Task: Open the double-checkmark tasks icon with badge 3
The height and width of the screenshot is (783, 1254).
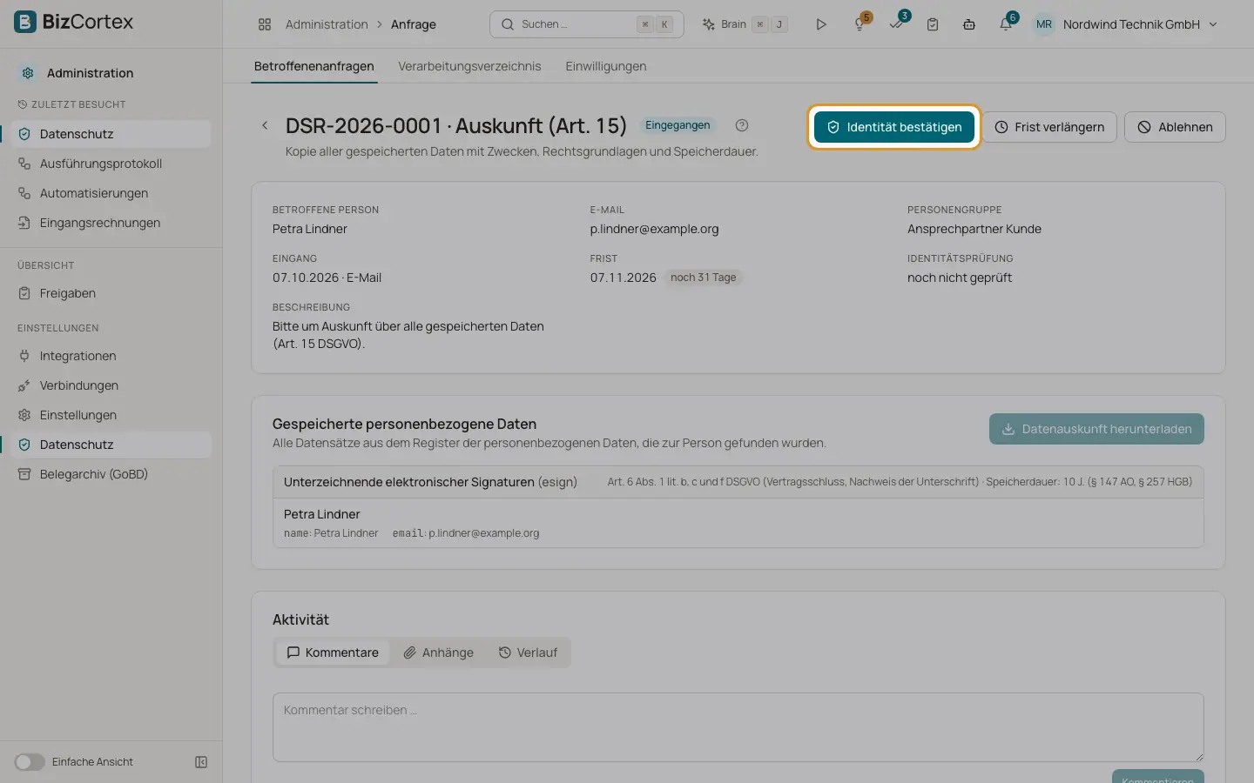Action: [x=897, y=24]
